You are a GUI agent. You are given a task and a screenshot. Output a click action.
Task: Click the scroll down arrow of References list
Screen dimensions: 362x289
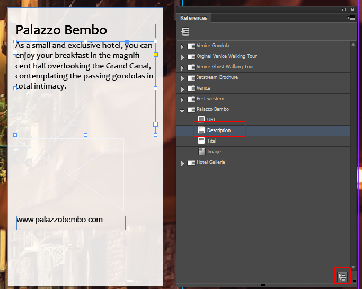pos(353,267)
